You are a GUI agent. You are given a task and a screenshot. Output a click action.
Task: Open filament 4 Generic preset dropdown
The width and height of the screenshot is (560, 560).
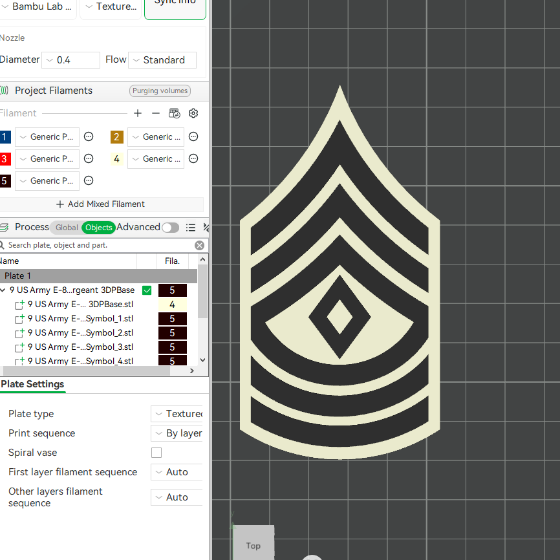coord(156,158)
